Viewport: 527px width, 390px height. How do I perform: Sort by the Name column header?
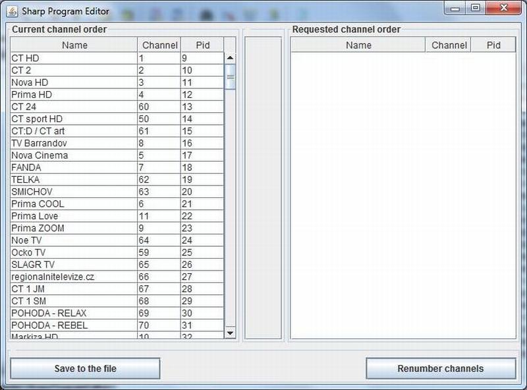tap(74, 45)
